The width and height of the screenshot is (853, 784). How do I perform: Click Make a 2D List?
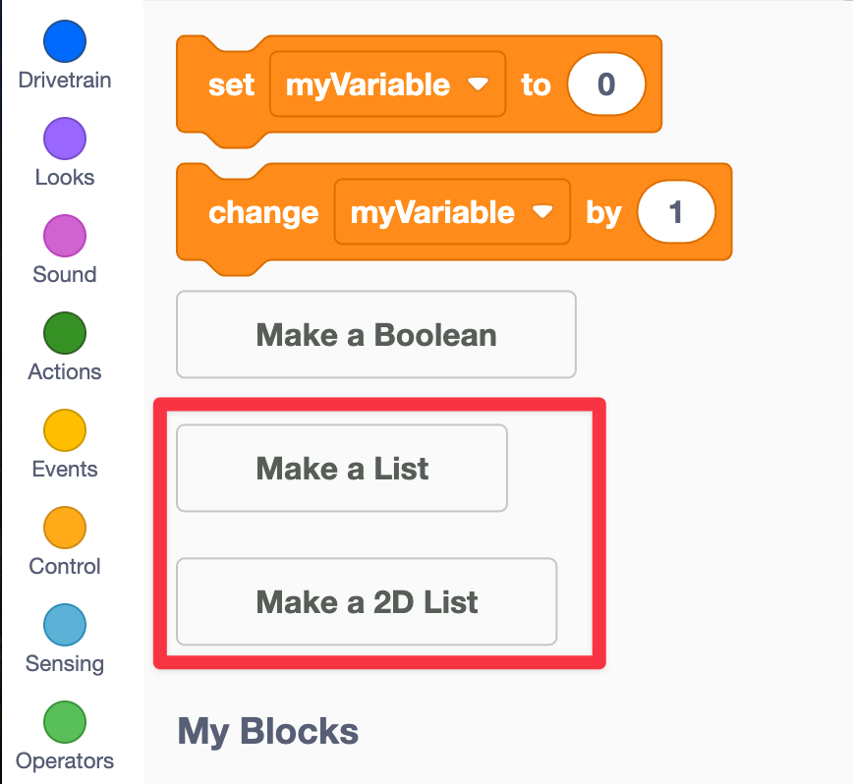[367, 601]
